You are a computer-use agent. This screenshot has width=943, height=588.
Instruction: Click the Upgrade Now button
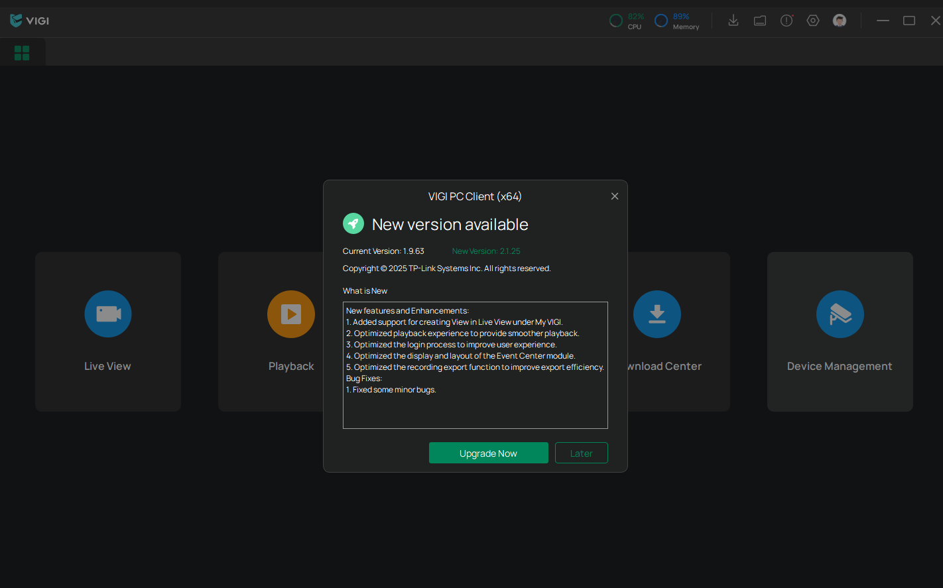[x=489, y=453]
